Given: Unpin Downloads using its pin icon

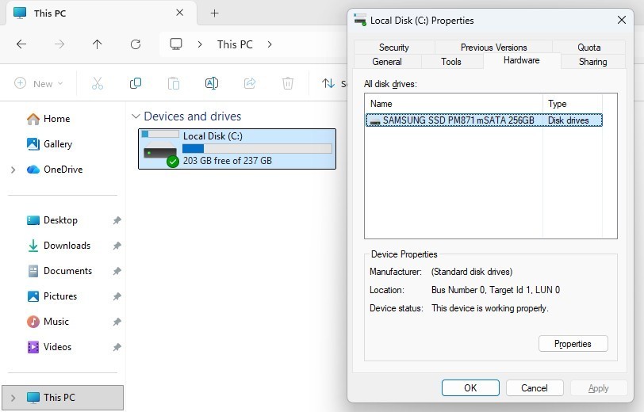Looking at the screenshot, I should pos(117,246).
